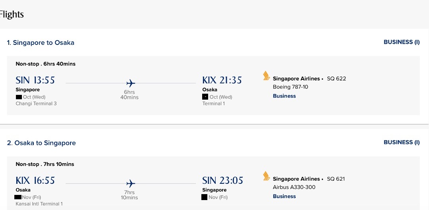Click the Business link under Boeing 787-10

pyautogui.click(x=284, y=96)
